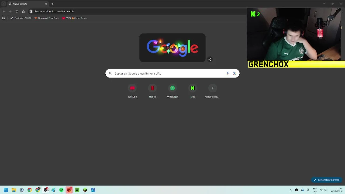Viewport: 345px width, 194px height.
Task: Open ESP LAA language selector
Action: [315, 190]
